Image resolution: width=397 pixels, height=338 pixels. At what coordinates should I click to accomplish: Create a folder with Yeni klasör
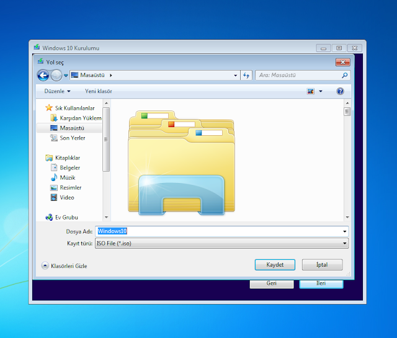point(98,91)
